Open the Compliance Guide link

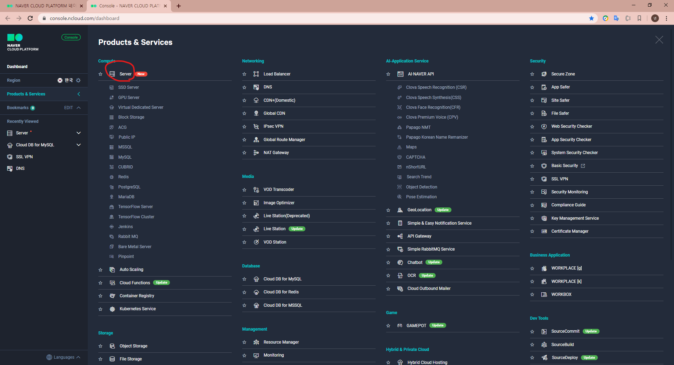pyautogui.click(x=568, y=205)
